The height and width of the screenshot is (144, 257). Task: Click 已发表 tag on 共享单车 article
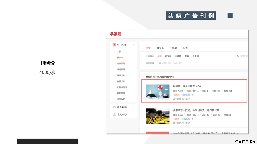[x=177, y=119]
